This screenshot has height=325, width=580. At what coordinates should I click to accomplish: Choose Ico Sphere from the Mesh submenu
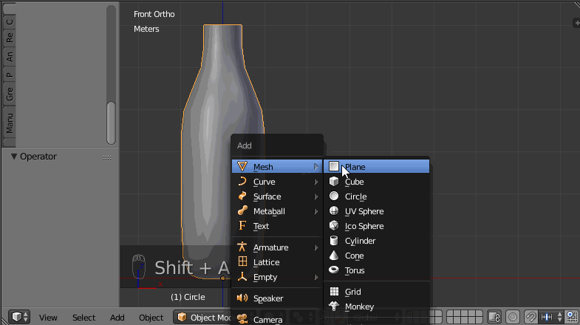point(376,226)
